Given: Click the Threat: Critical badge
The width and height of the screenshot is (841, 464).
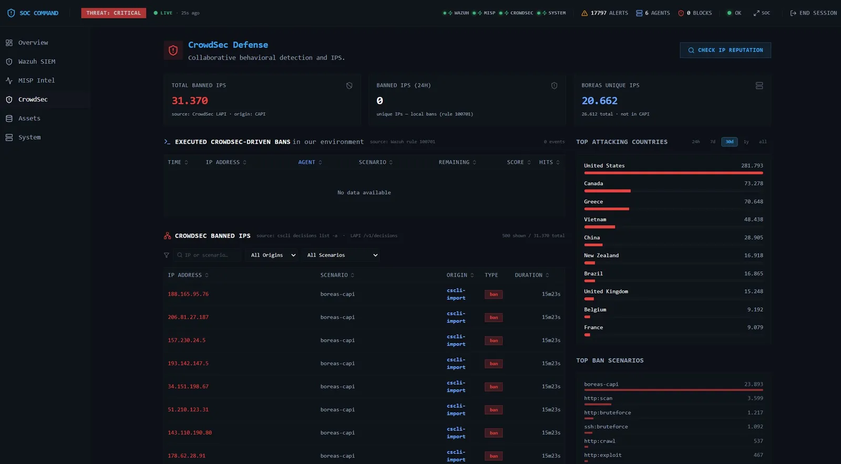Looking at the screenshot, I should pyautogui.click(x=114, y=13).
